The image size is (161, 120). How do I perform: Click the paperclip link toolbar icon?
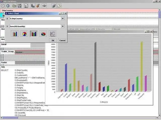54,6
